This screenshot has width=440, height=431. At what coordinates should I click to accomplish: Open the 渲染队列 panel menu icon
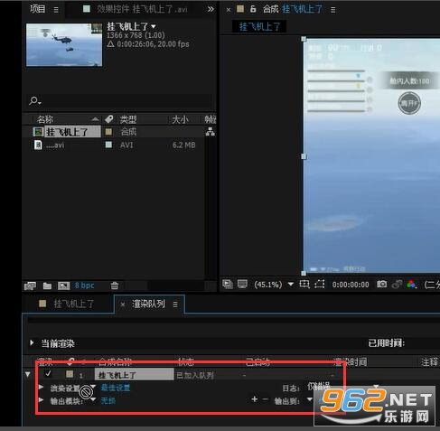click(175, 305)
